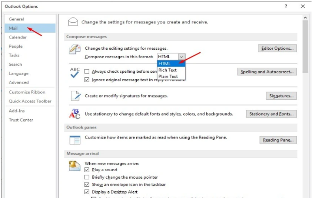The width and height of the screenshot is (312, 198).
Task: Open the General options category
Action: pyautogui.click(x=30, y=19)
